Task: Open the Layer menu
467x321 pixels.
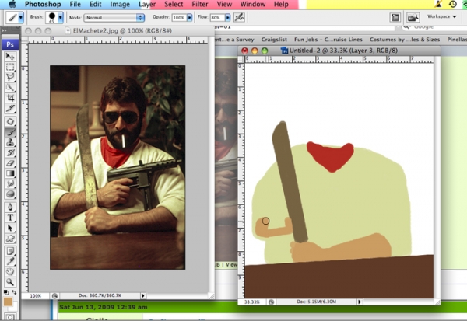Action: click(147, 4)
